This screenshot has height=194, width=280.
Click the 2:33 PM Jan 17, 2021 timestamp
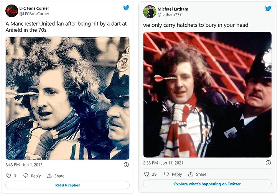[x=163, y=163]
